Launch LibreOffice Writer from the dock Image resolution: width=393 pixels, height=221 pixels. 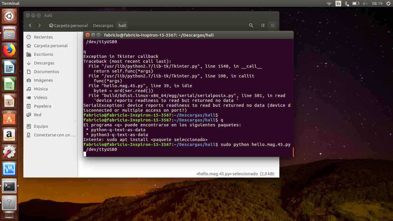click(x=9, y=67)
